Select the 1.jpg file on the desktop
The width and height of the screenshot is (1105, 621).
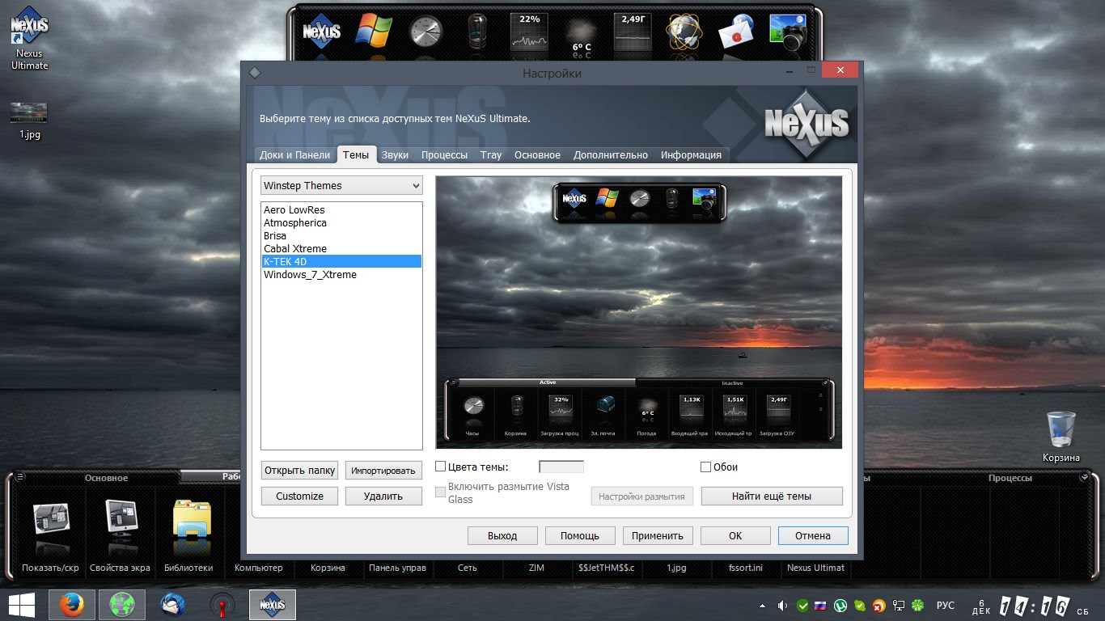pyautogui.click(x=29, y=121)
